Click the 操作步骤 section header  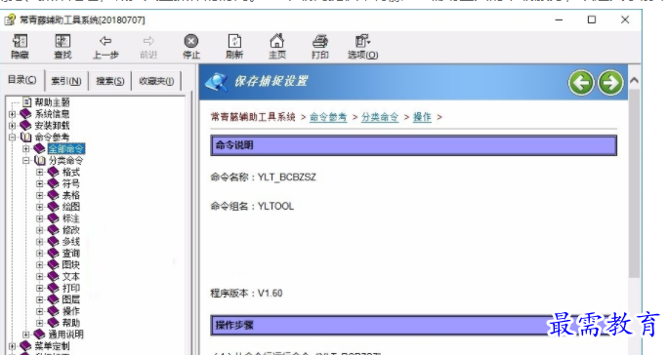(x=413, y=325)
